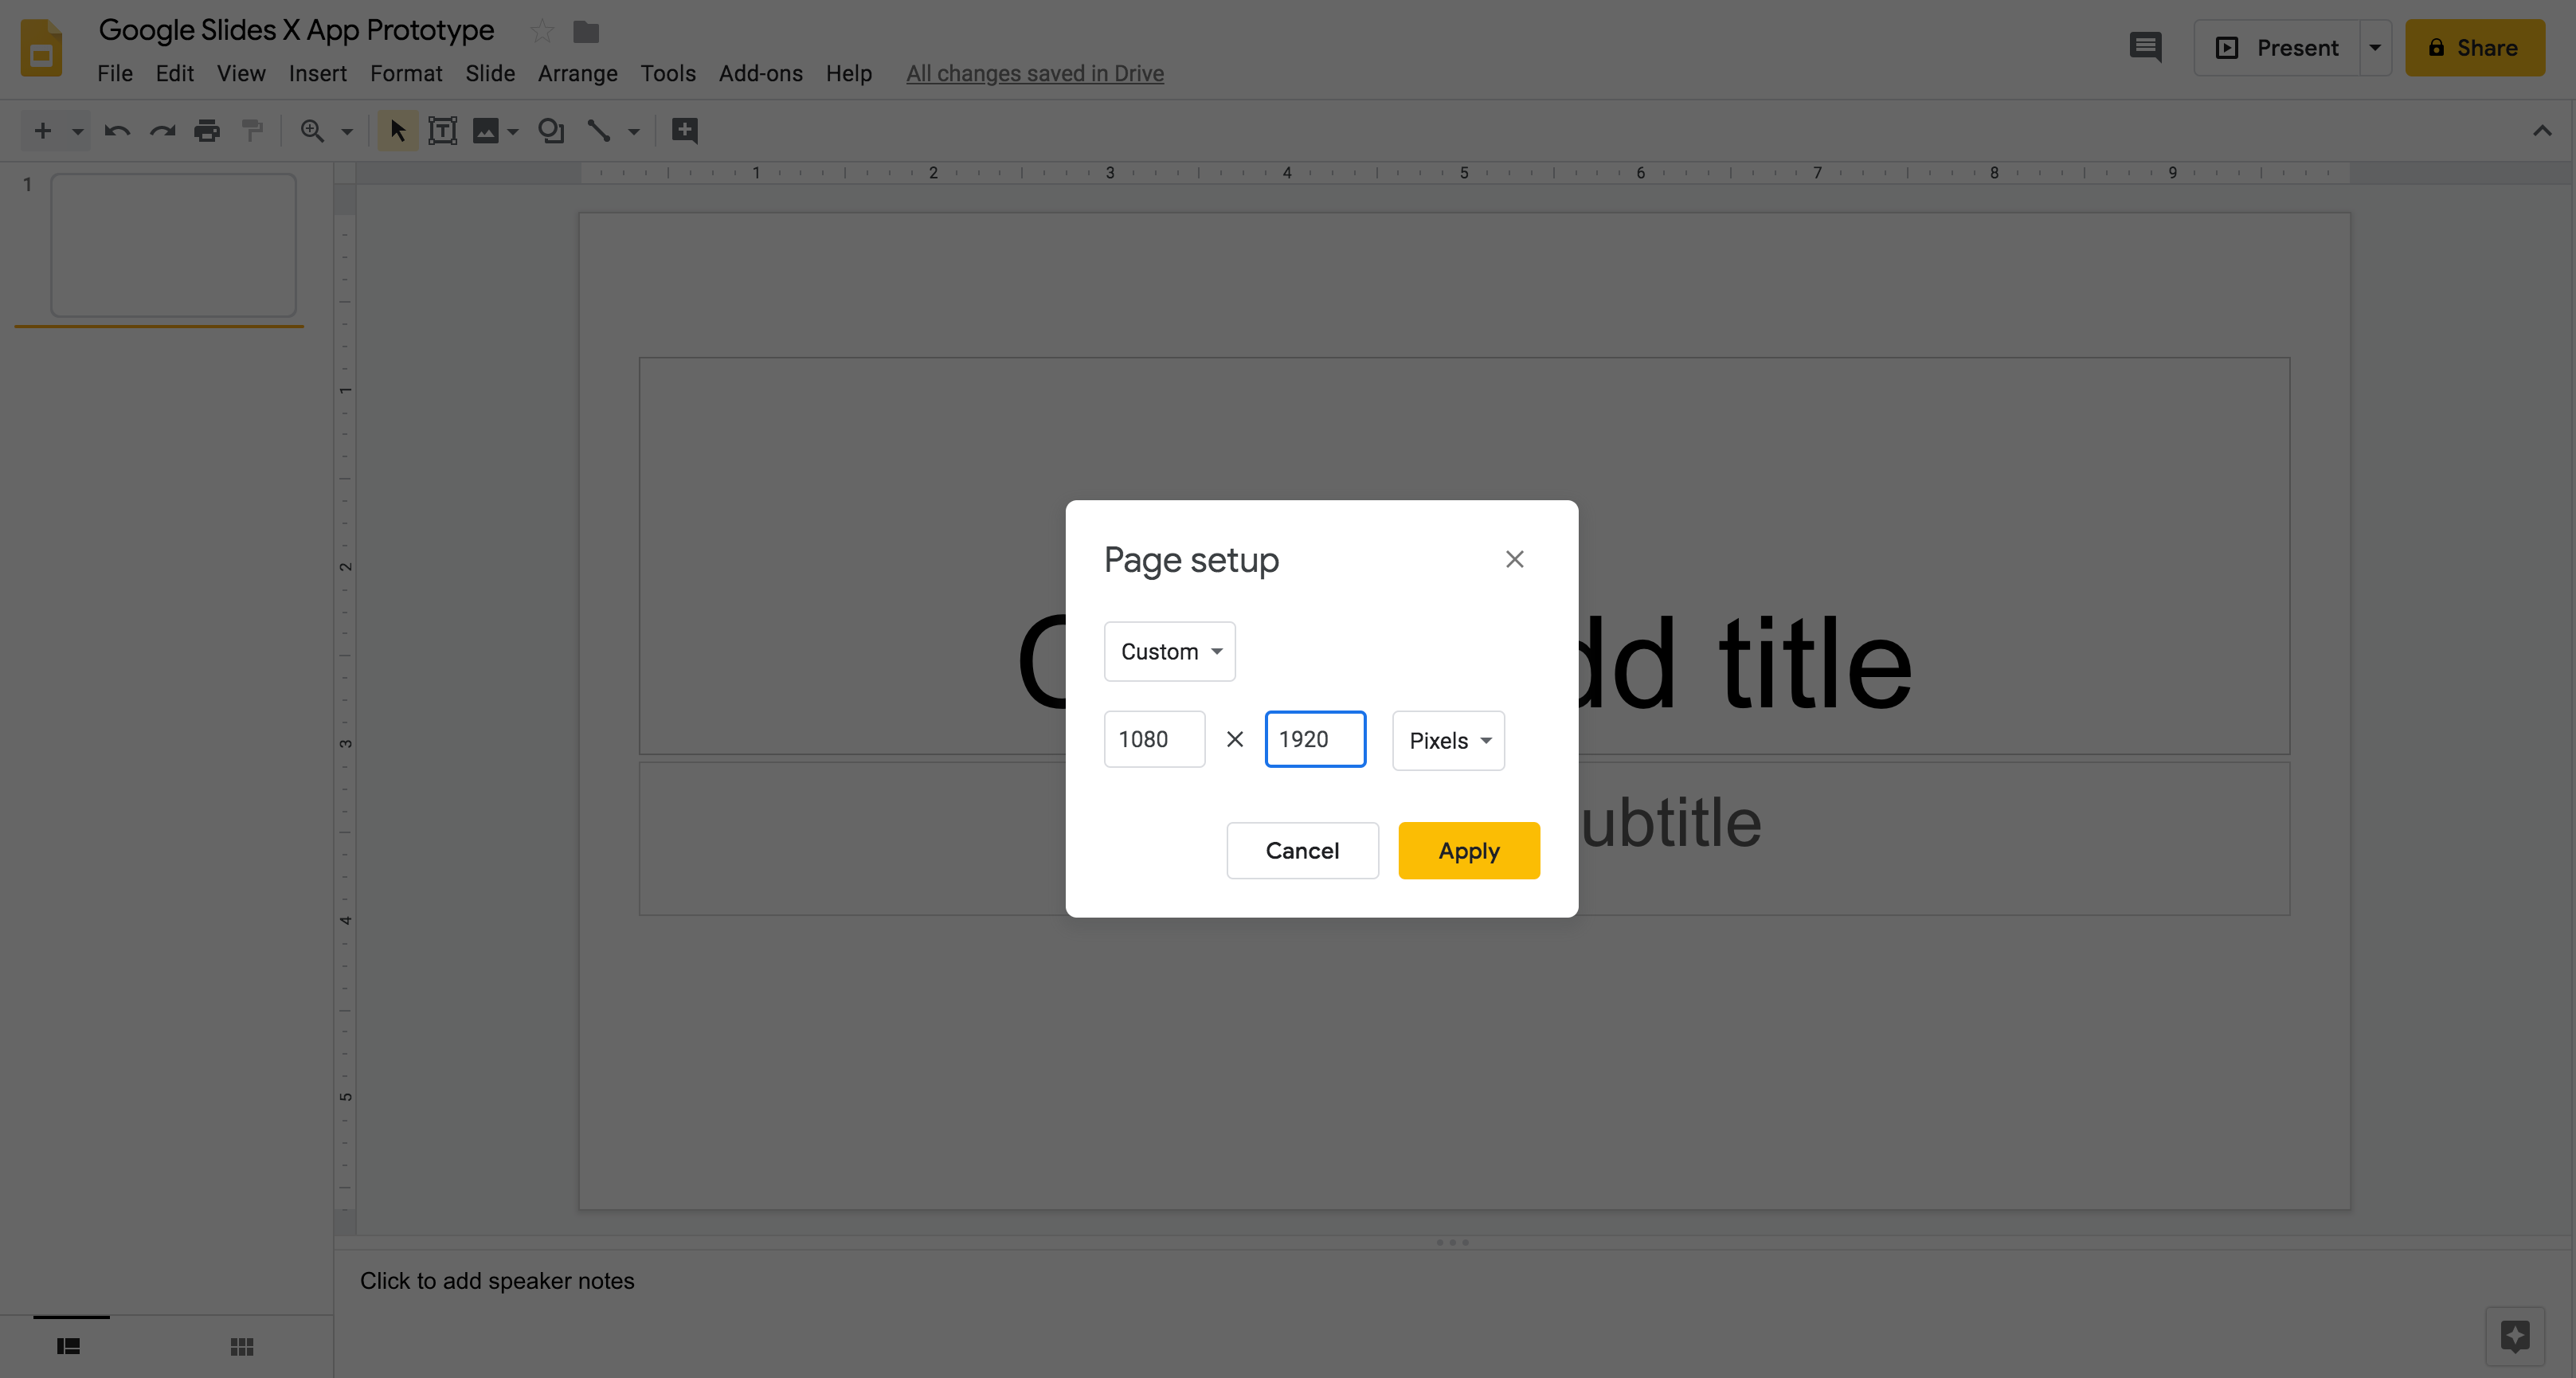This screenshot has height=1378, width=2576.
Task: Open the Add-ons menu
Action: pos(761,73)
